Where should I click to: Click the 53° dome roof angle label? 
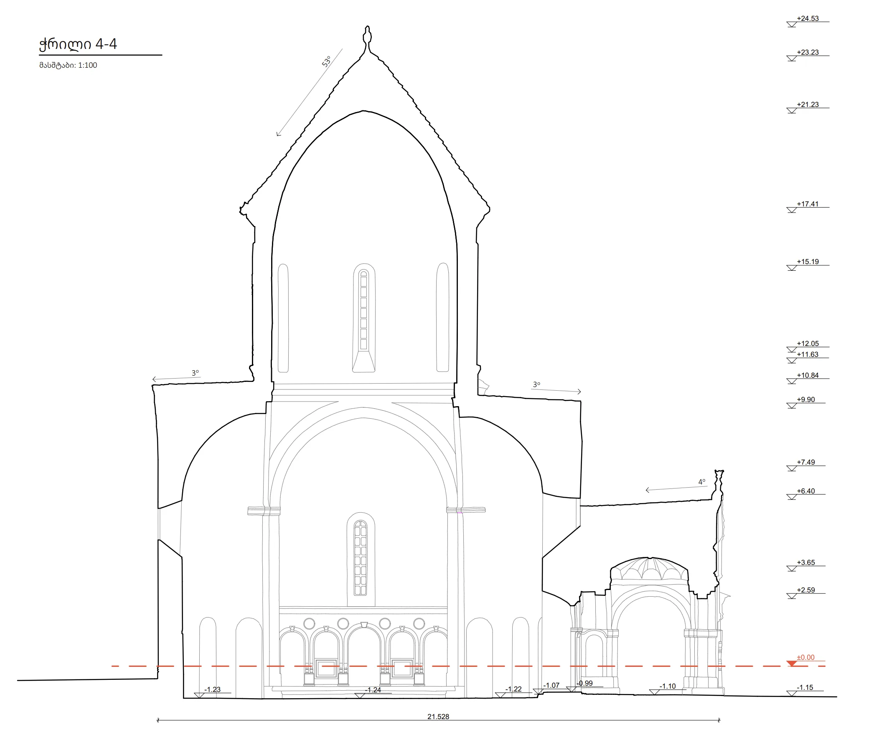coord(326,61)
